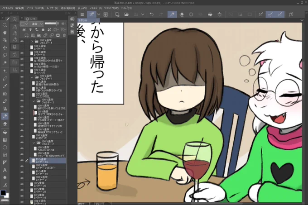Click the New layer folder icon

[x=39, y=35]
